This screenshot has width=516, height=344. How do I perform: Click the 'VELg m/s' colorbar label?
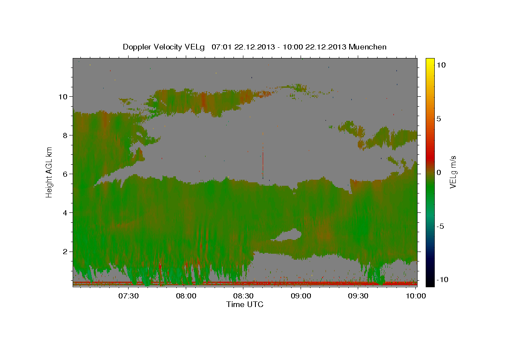(453, 172)
